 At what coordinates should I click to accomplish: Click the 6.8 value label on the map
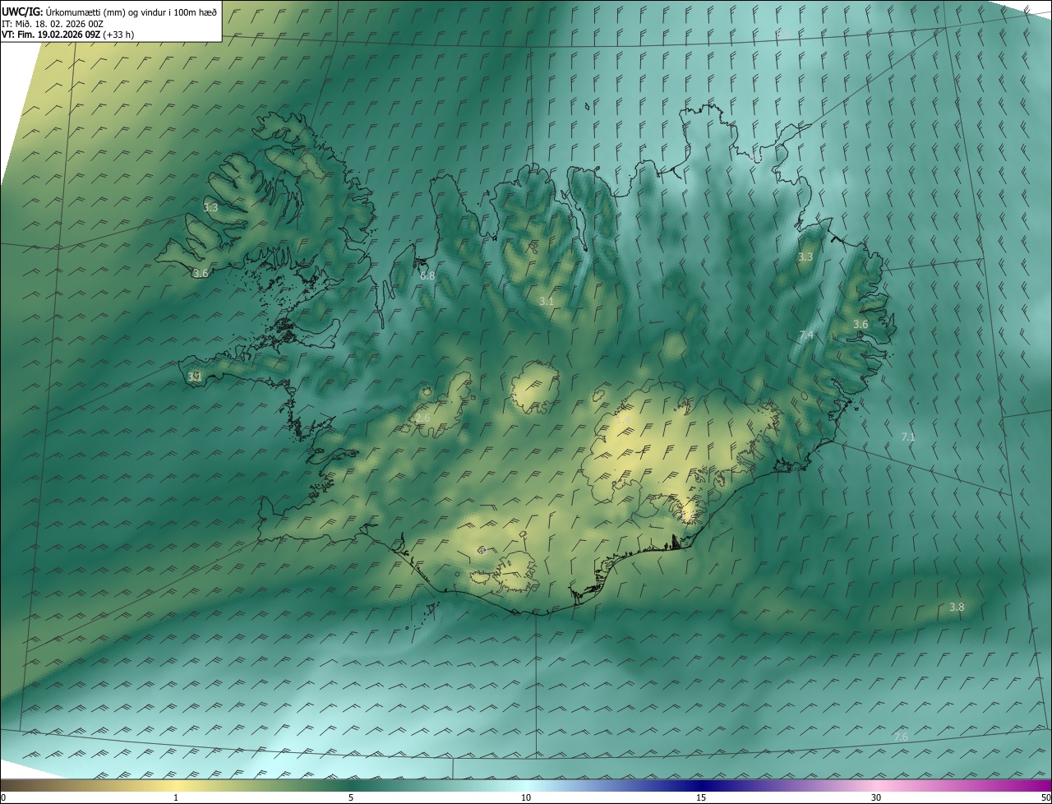[427, 275]
